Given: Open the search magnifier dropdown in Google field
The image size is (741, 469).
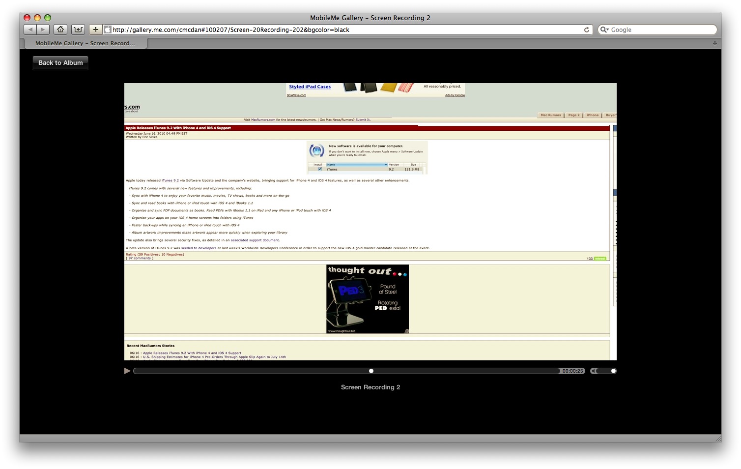Looking at the screenshot, I should pos(605,29).
